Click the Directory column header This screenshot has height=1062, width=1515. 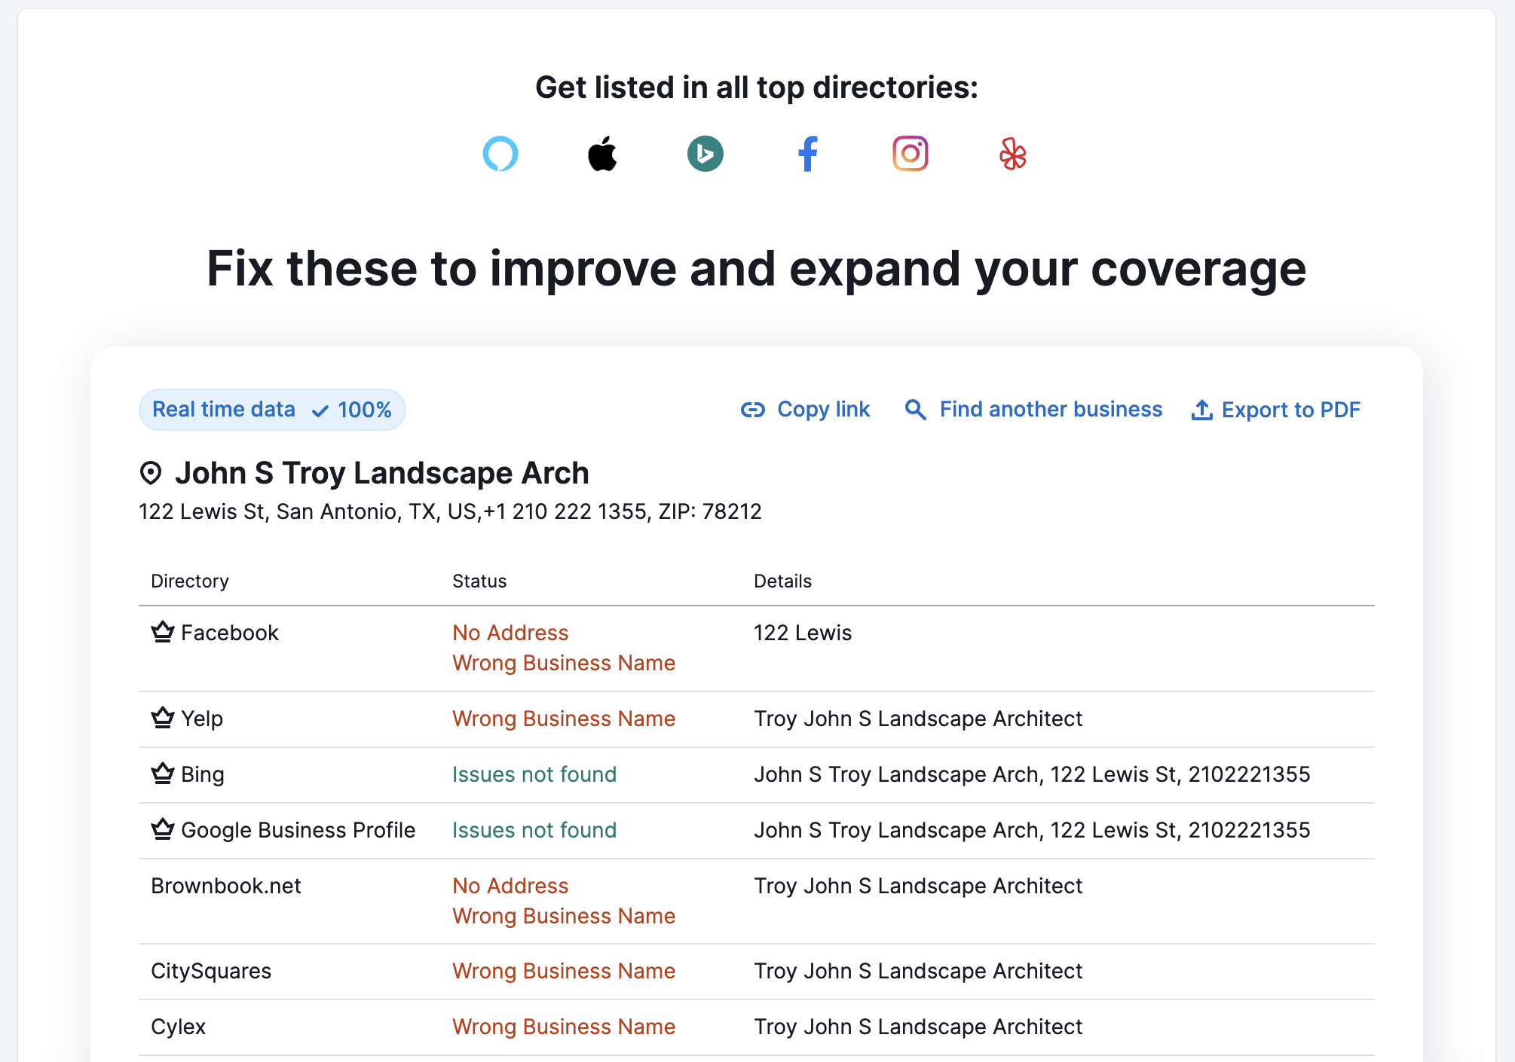pyautogui.click(x=190, y=581)
